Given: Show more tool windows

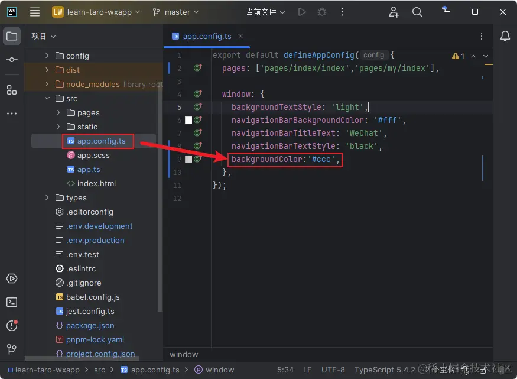Looking at the screenshot, I should [12, 114].
